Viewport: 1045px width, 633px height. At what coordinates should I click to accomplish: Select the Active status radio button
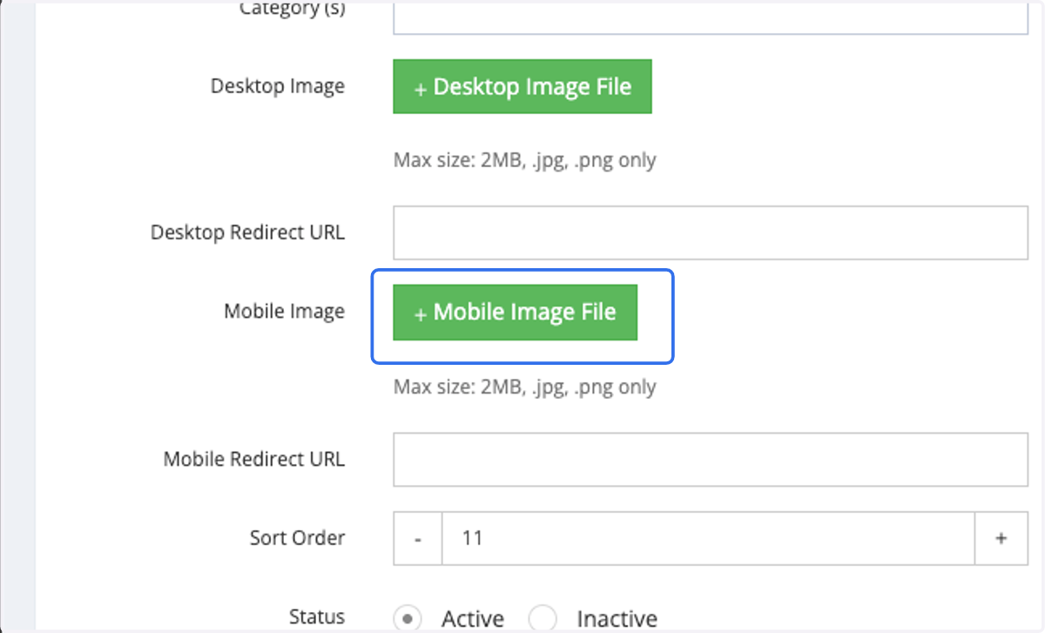point(407,619)
